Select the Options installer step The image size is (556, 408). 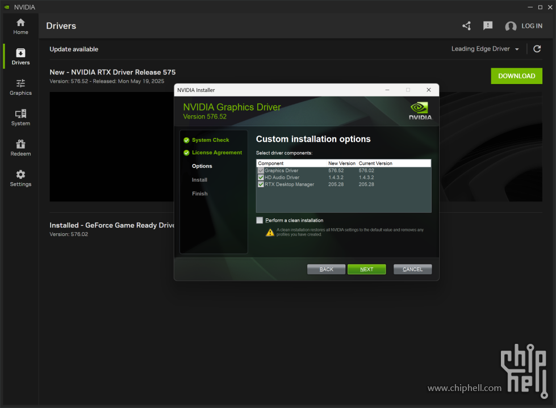click(202, 166)
